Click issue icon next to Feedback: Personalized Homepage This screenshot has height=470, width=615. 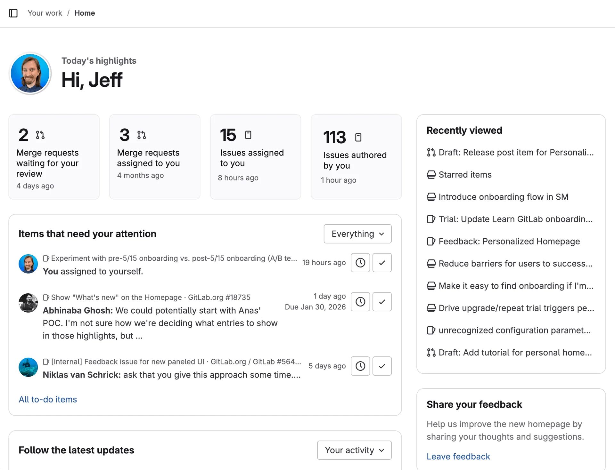tap(431, 242)
